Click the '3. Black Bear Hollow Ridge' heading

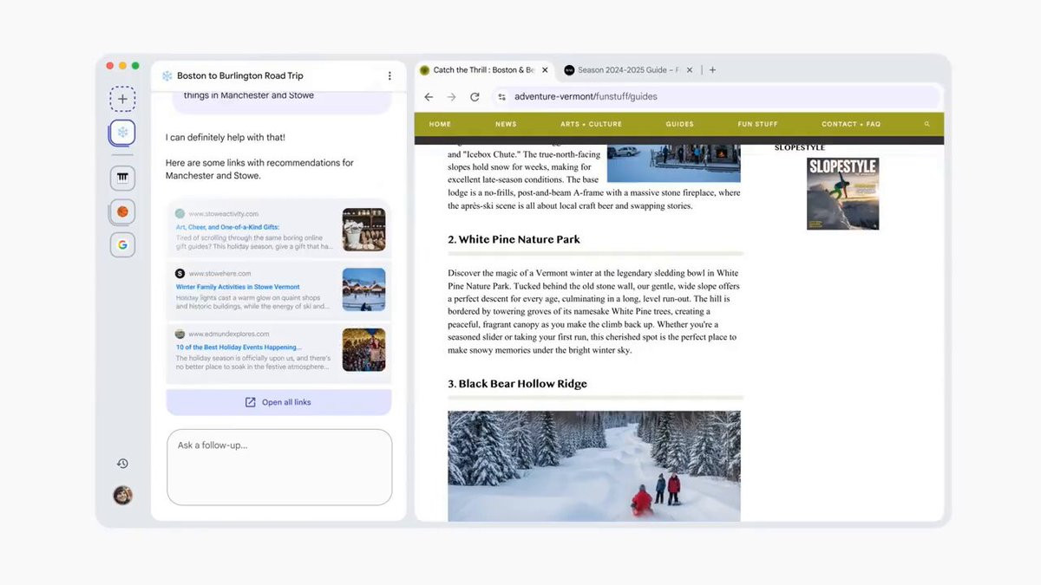(517, 384)
